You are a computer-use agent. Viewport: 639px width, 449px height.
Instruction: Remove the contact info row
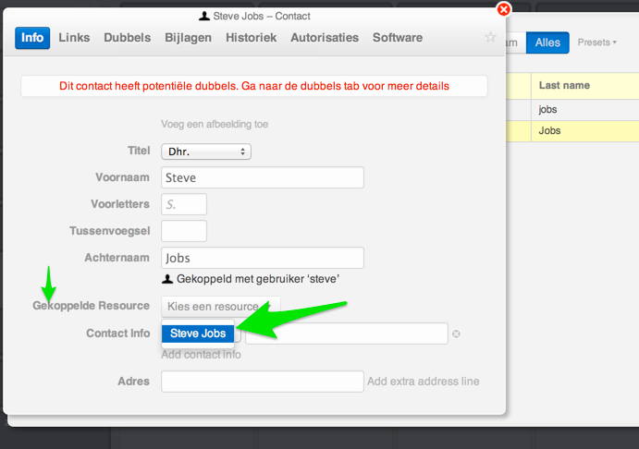coord(456,334)
